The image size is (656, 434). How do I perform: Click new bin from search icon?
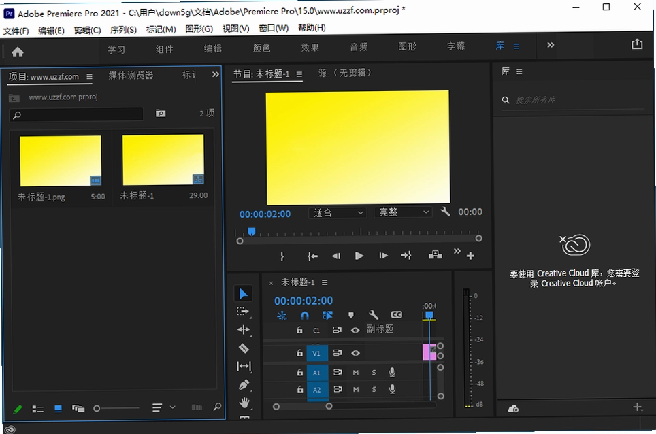pyautogui.click(x=161, y=114)
